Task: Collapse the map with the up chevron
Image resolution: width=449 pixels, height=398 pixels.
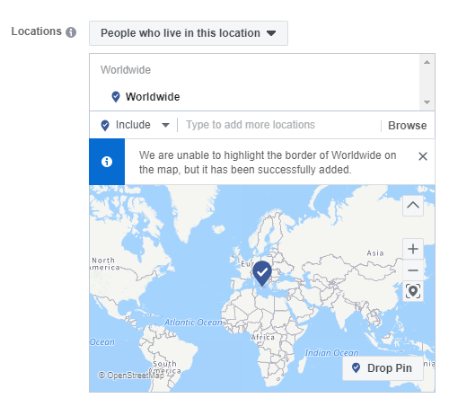Action: (413, 206)
